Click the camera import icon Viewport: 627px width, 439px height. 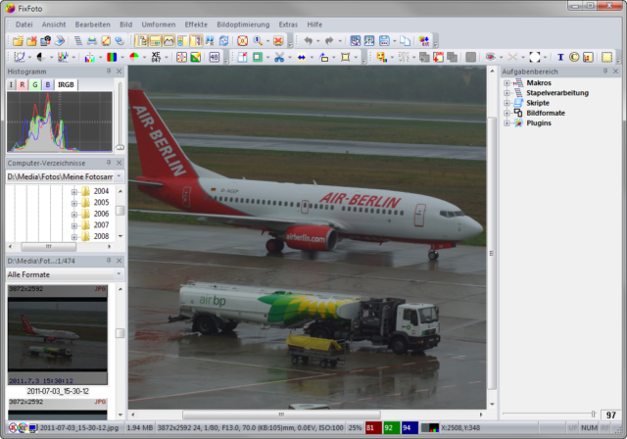pos(46,41)
